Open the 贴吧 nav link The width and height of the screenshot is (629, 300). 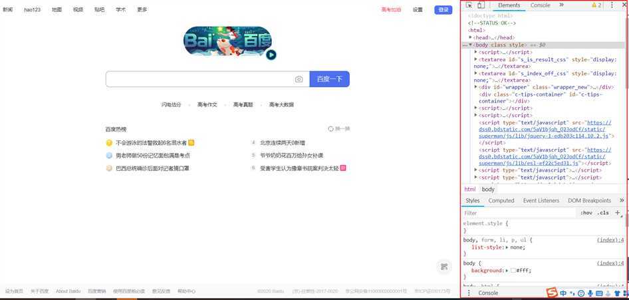point(100,9)
